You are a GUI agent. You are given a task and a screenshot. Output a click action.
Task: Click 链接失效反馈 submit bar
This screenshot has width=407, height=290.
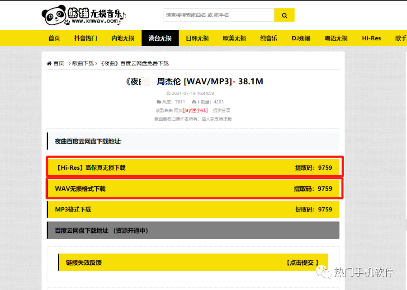(194, 262)
